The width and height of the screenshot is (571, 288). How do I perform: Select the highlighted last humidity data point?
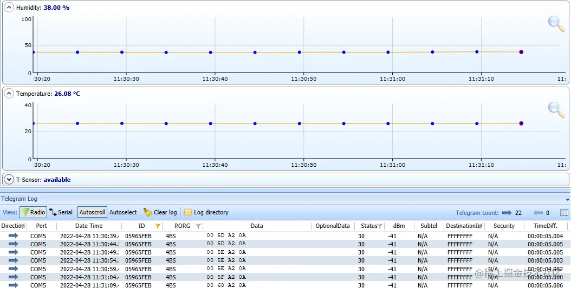(521, 52)
